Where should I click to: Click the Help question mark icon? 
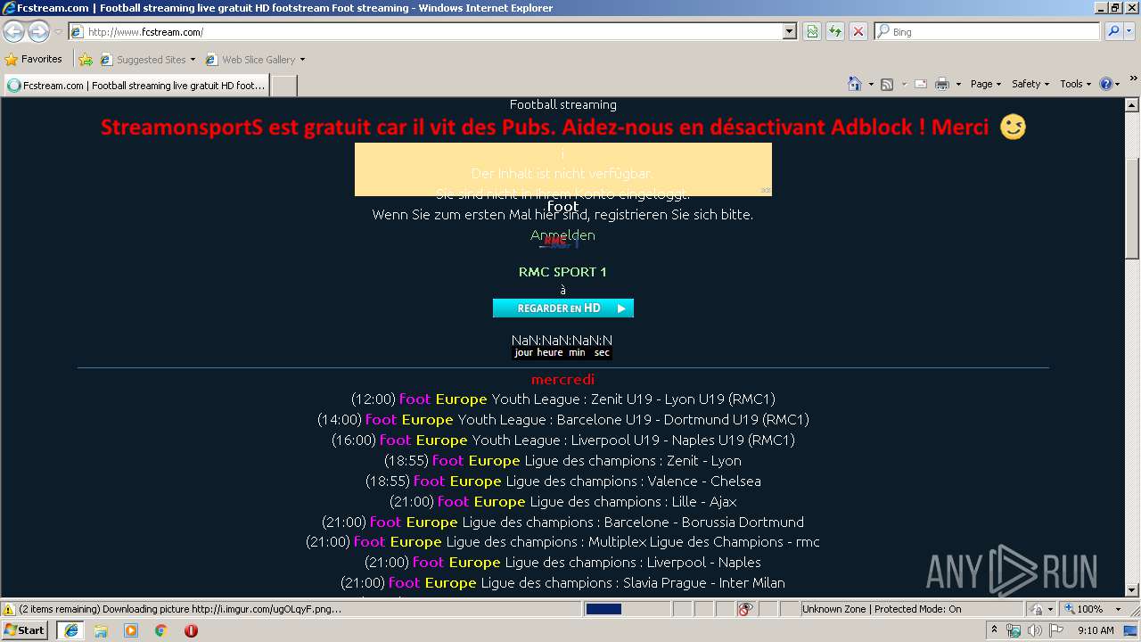[x=1105, y=84]
